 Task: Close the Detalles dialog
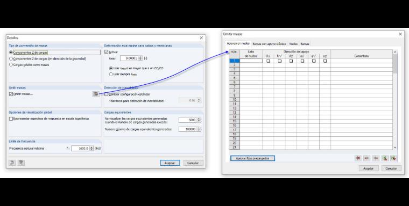[x=201, y=38]
